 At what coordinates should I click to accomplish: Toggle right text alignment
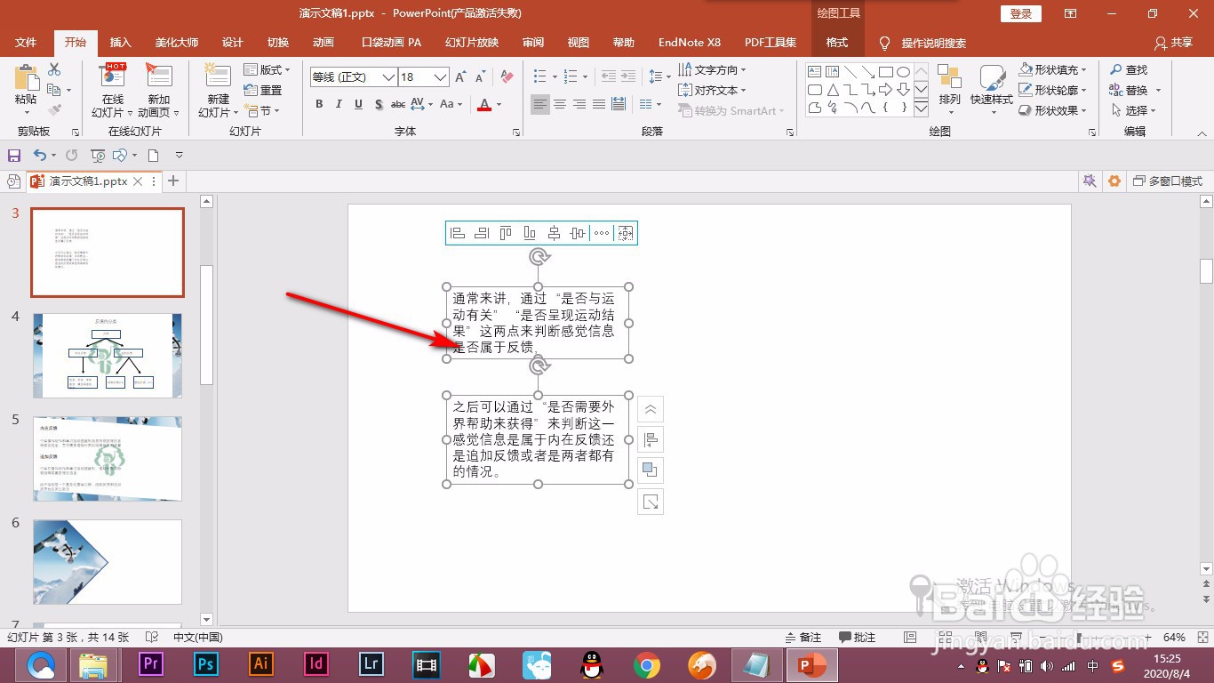point(579,104)
